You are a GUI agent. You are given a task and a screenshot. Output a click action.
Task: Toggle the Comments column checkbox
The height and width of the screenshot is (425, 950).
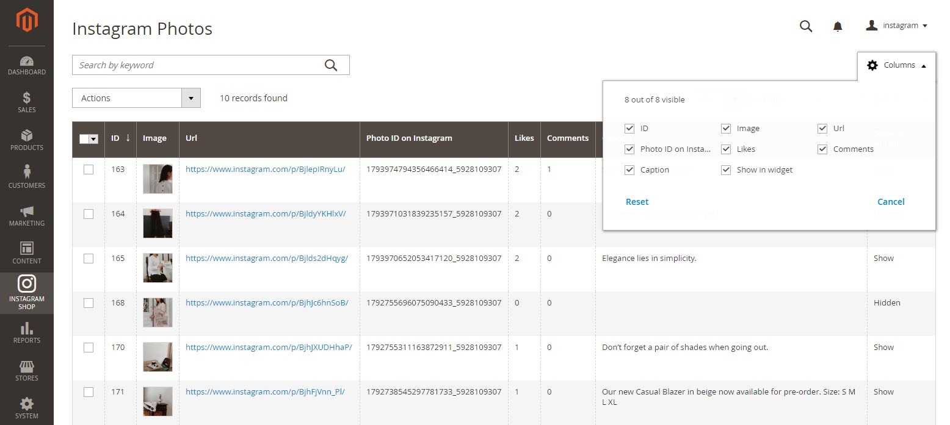(x=822, y=149)
